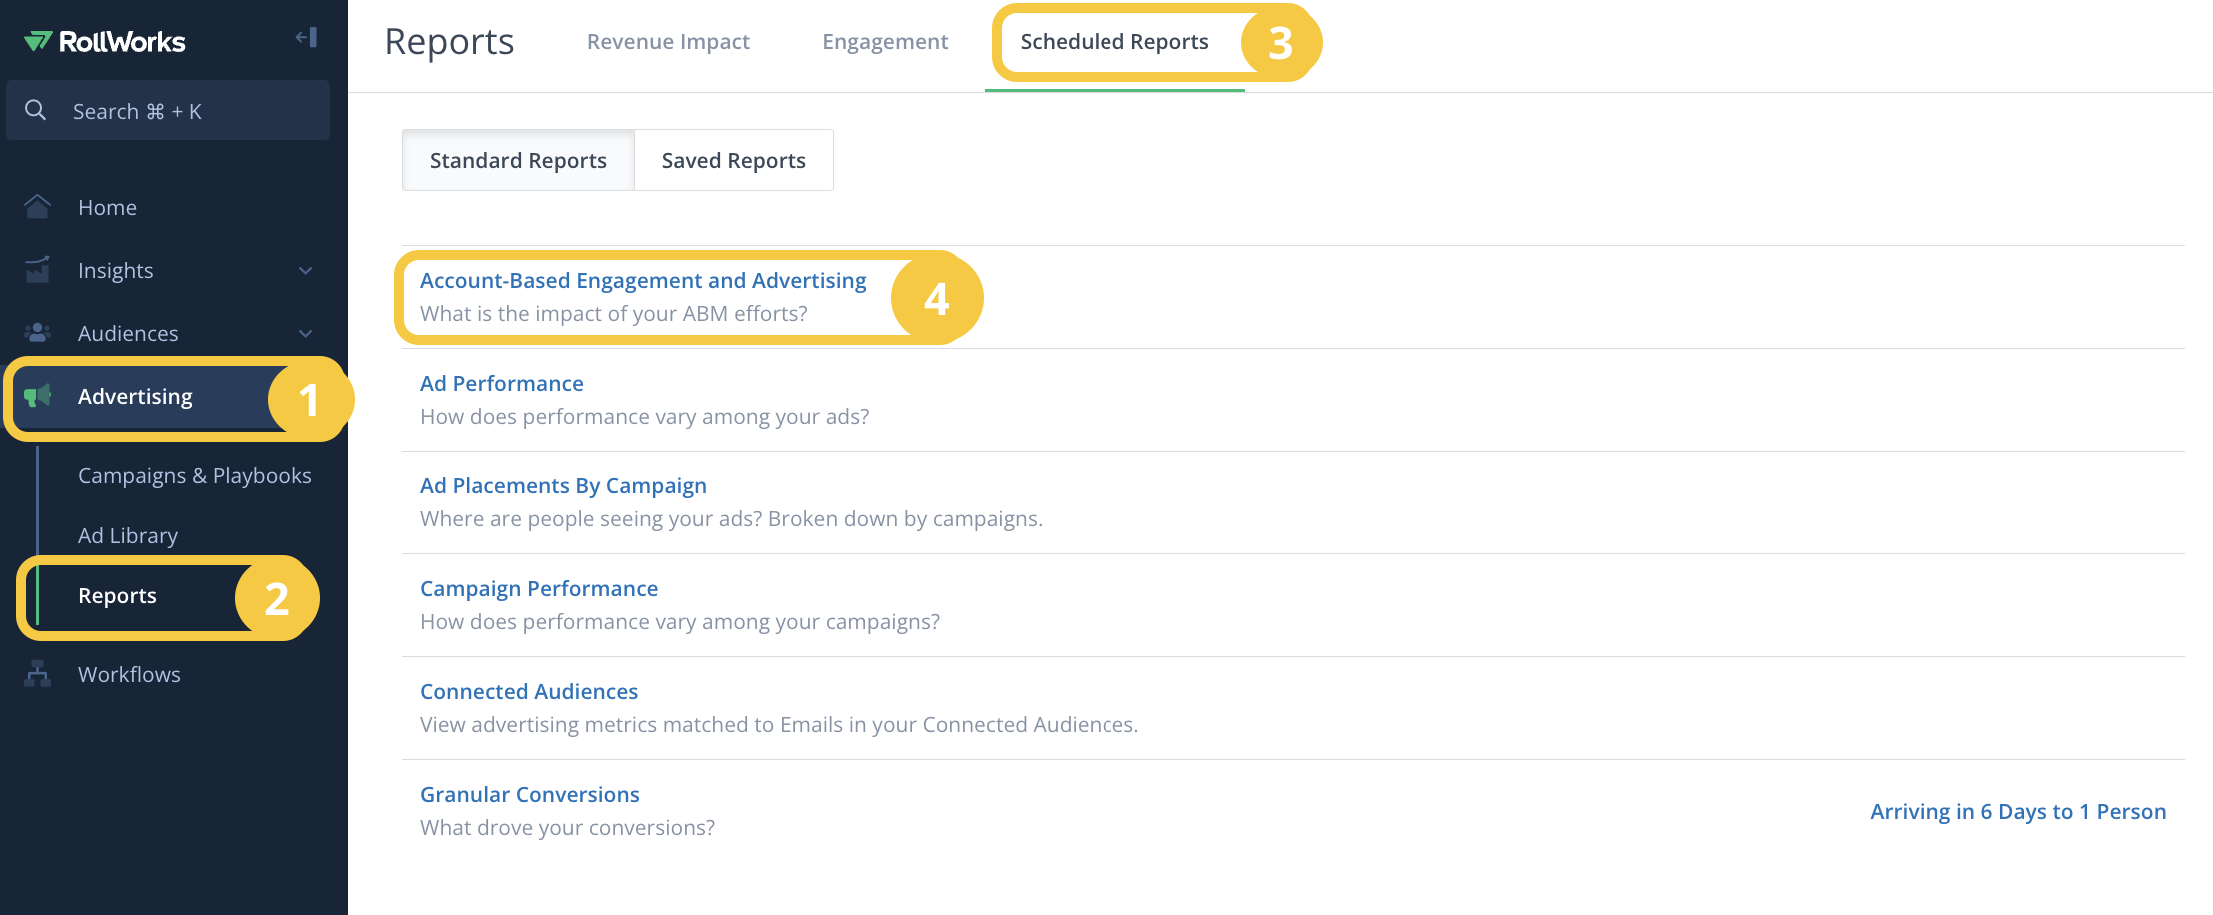
Task: Open Account-Based Engagement and Advertising report
Action: pyautogui.click(x=643, y=280)
